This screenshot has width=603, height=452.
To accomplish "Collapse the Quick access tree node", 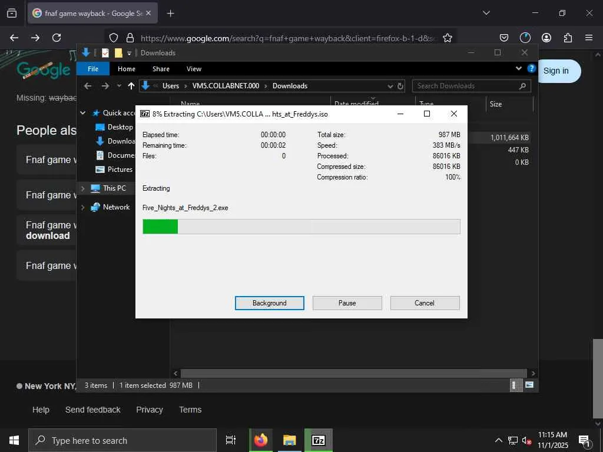I will pyautogui.click(x=82, y=113).
